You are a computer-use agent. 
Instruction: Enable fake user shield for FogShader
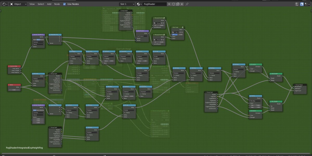(x=174, y=4)
